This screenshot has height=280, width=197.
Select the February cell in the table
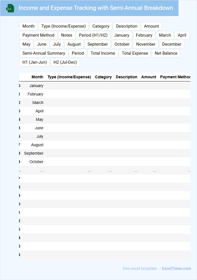[35, 94]
